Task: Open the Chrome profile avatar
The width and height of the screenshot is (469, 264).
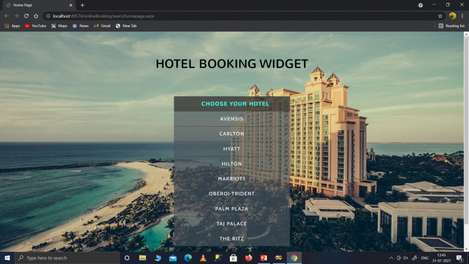Action: 453,16
